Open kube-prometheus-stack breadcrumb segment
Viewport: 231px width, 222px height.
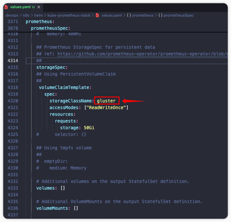pos(69,15)
